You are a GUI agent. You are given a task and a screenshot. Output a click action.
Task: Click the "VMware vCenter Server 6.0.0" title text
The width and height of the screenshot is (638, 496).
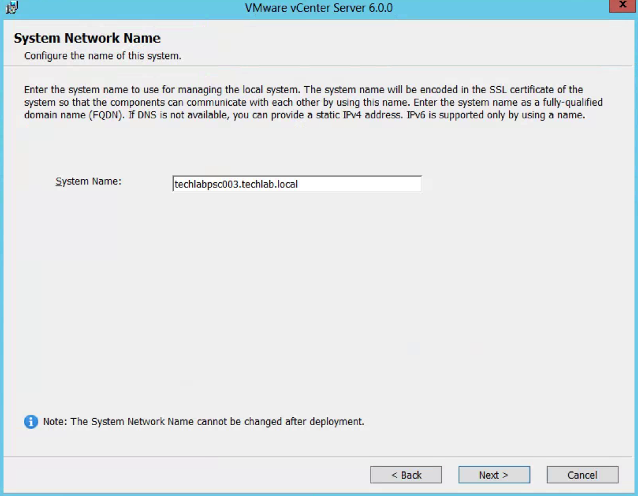pos(318,8)
